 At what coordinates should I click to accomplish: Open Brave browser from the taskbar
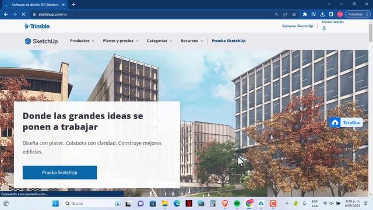pos(225,204)
